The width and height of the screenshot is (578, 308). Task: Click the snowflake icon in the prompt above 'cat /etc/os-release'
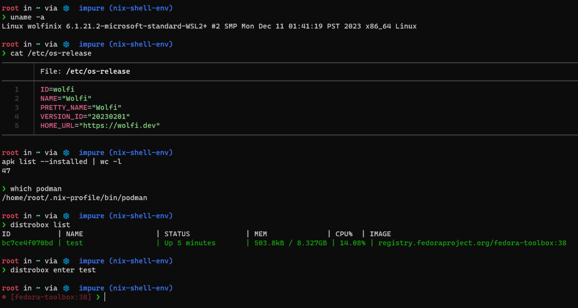pyautogui.click(x=66, y=44)
